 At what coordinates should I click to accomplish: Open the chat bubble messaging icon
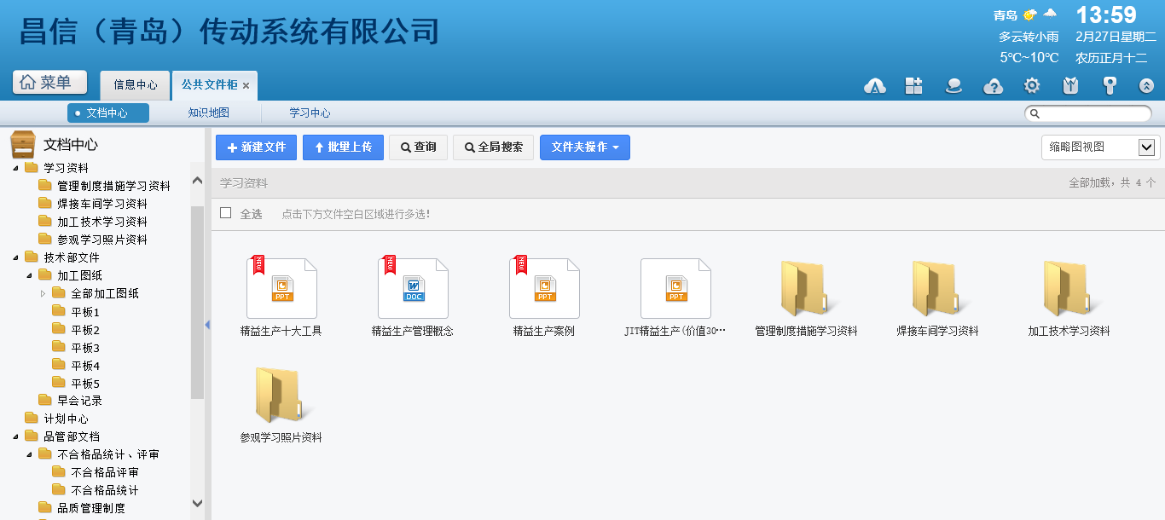pos(953,85)
